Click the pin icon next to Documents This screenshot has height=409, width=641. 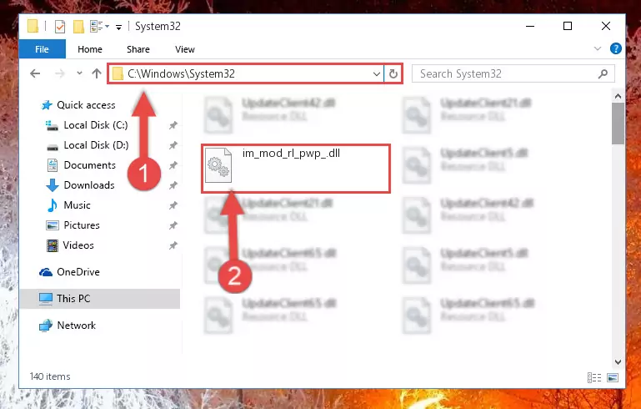pyautogui.click(x=173, y=165)
